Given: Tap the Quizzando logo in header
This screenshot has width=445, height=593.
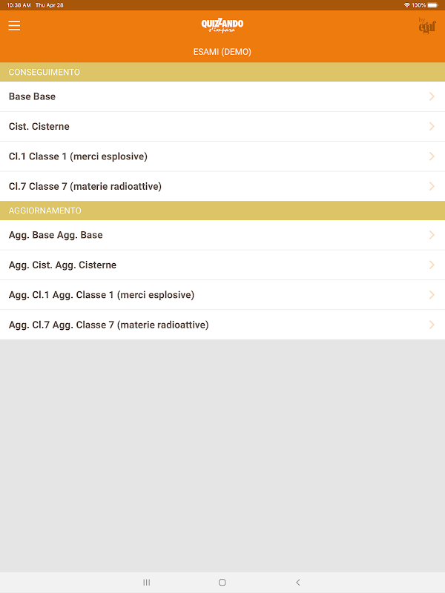Looking at the screenshot, I should tap(222, 25).
